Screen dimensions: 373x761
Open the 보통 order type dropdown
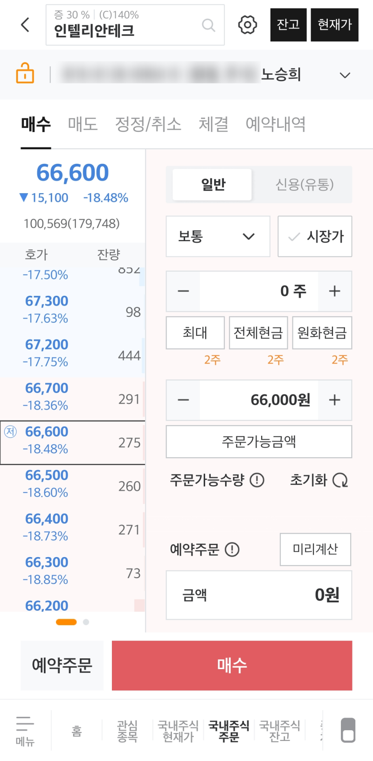tap(218, 237)
